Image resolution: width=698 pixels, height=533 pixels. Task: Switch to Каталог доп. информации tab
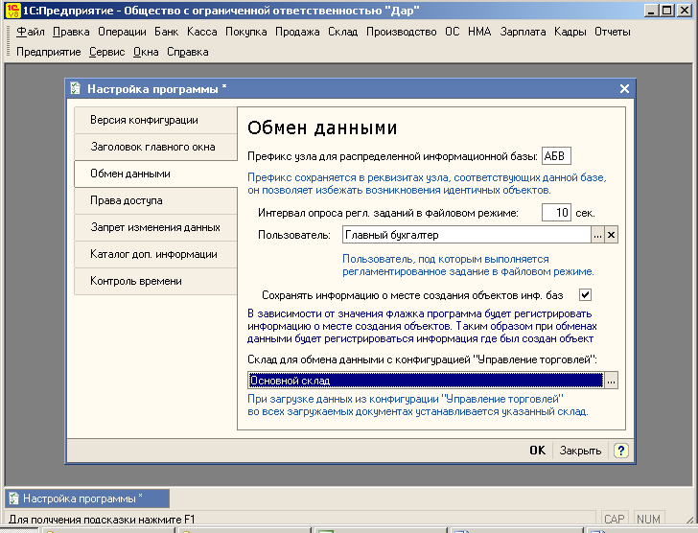point(155,254)
